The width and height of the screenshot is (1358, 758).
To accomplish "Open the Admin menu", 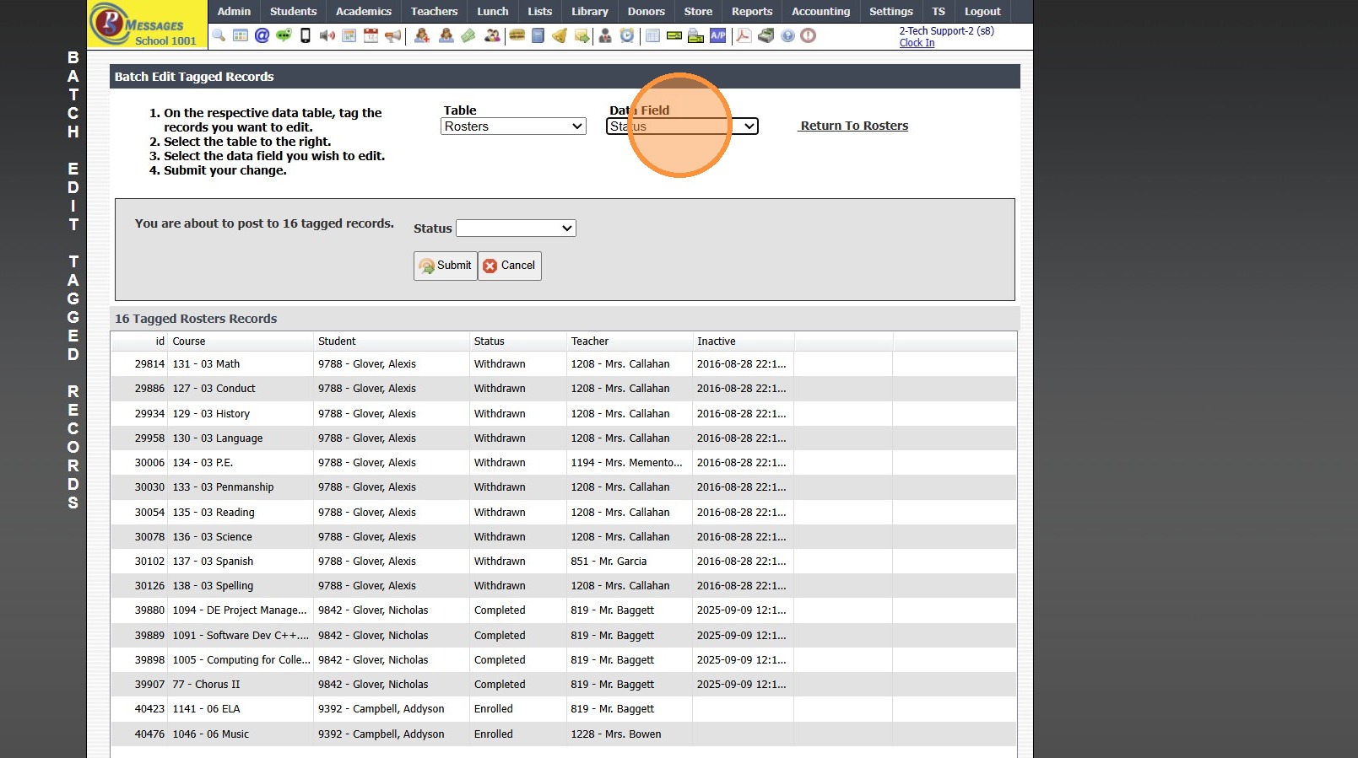I will (234, 11).
